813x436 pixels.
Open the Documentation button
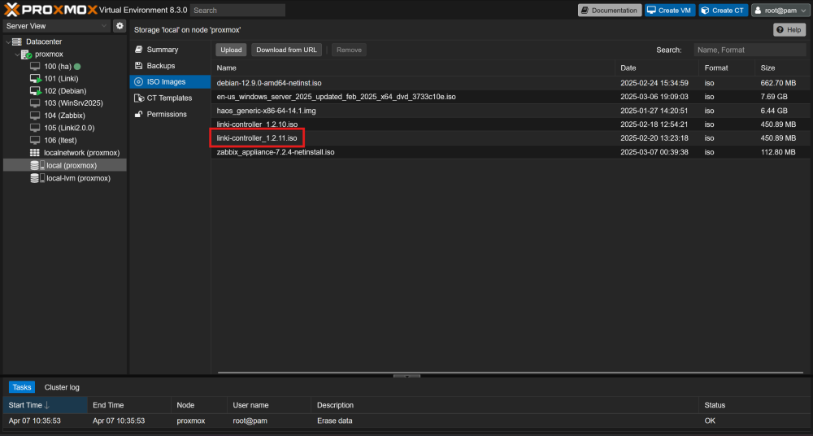click(x=610, y=11)
